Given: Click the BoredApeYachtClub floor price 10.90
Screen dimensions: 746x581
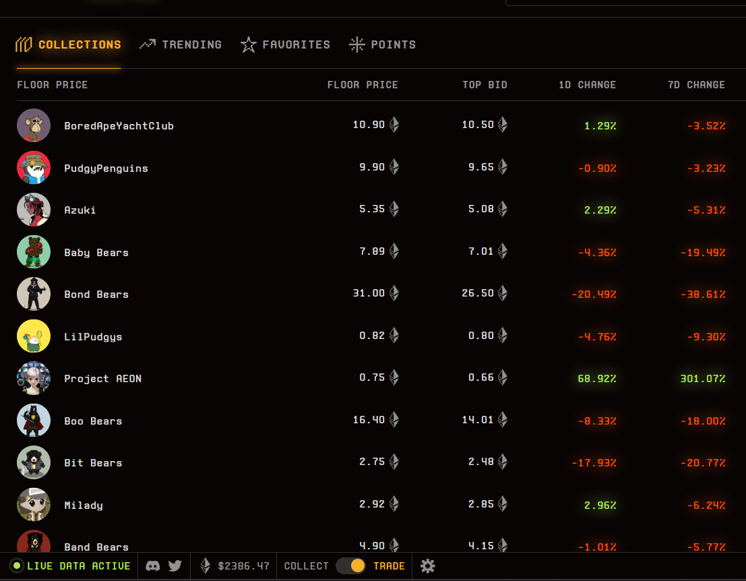Looking at the screenshot, I should (x=369, y=125).
